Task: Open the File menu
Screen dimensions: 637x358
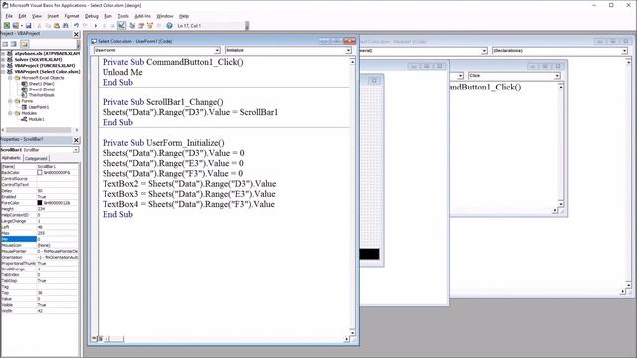Action: tap(9, 16)
